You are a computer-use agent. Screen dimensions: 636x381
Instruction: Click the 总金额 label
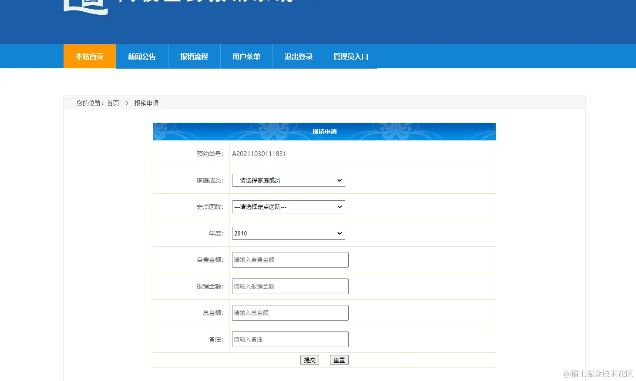[213, 313]
